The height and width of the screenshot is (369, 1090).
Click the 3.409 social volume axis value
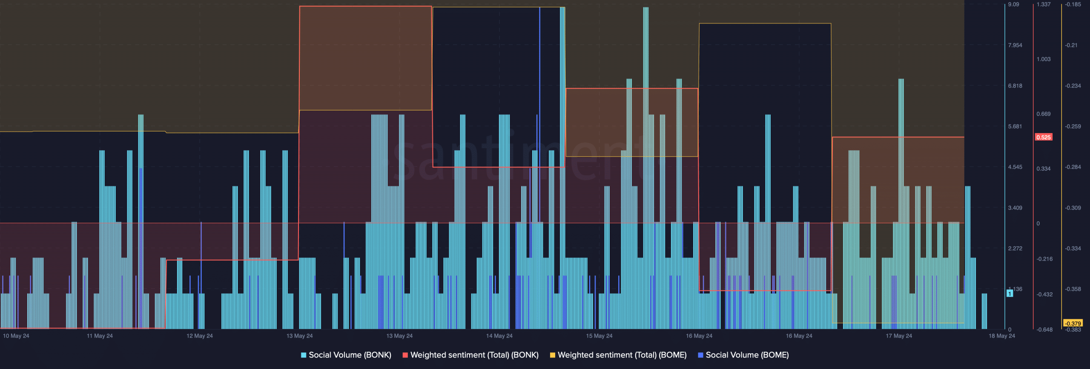[1015, 208]
